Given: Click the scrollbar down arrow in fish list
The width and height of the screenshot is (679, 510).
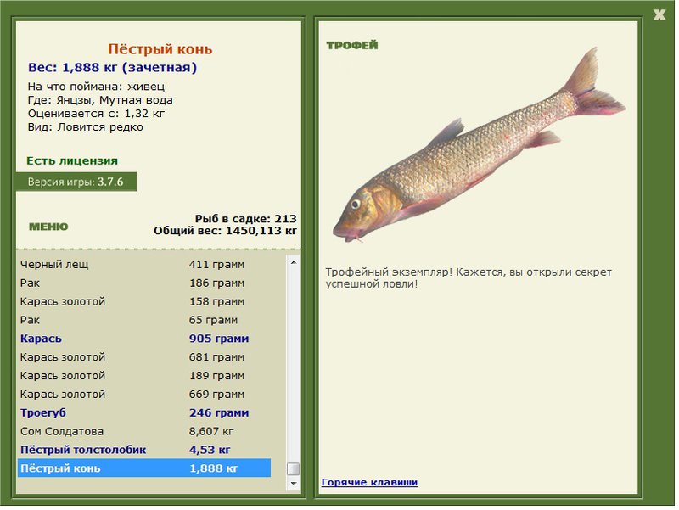Looking at the screenshot, I should (293, 483).
